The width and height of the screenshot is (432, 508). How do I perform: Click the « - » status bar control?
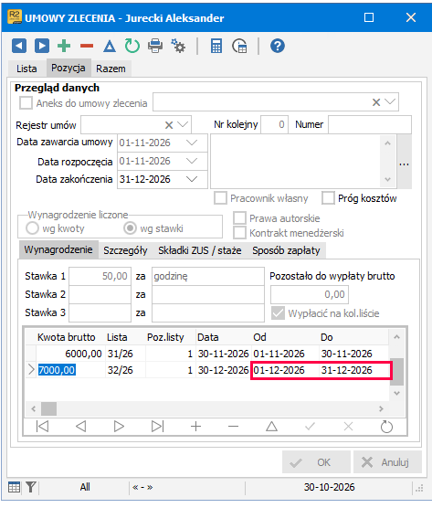coord(142,487)
